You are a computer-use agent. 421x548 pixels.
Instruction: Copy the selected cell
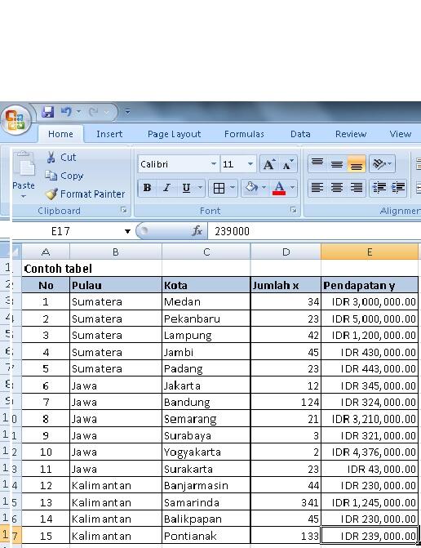coord(64,176)
